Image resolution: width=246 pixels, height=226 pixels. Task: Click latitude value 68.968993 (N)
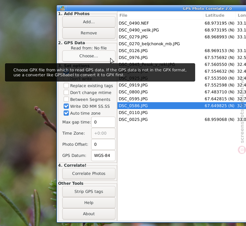pyautogui.click(x=219, y=37)
